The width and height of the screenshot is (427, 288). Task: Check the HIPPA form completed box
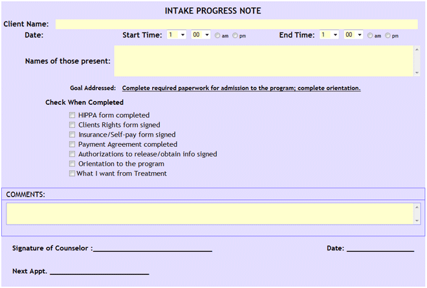tap(72, 115)
